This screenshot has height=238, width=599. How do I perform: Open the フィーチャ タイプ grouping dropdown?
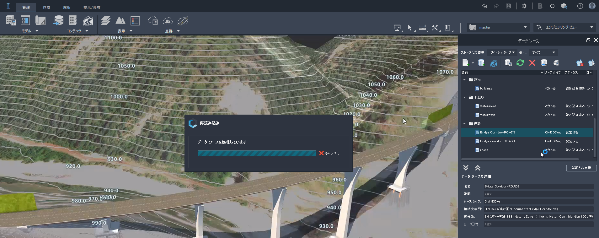[x=502, y=52]
